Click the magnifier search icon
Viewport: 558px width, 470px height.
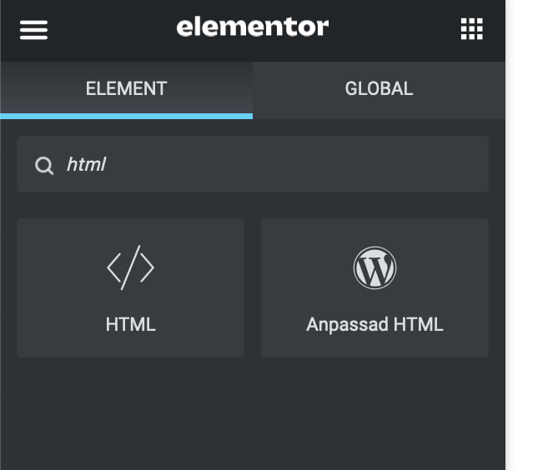(x=43, y=165)
